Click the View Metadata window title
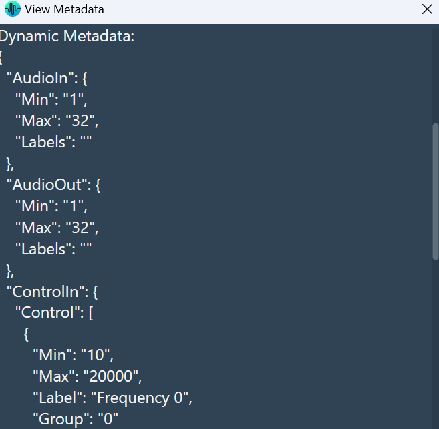 (x=64, y=9)
